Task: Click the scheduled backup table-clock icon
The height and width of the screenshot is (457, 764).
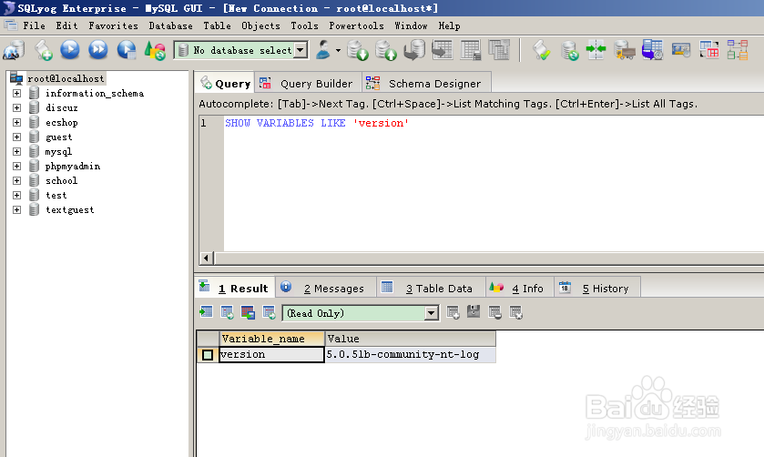Action: tap(652, 50)
